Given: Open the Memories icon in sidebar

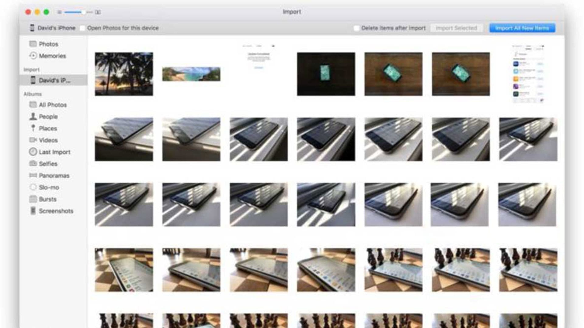Looking at the screenshot, I should click(33, 56).
